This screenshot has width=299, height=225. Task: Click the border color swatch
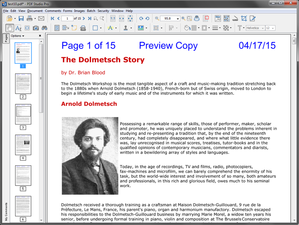(x=204, y=28)
